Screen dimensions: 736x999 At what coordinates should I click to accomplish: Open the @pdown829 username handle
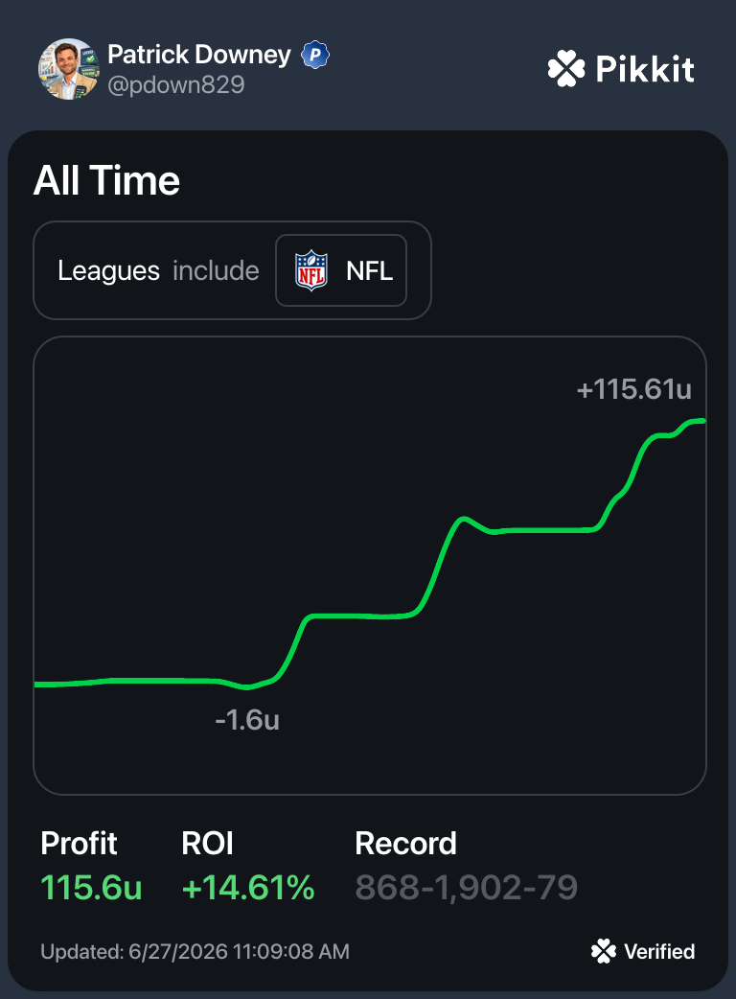click(x=175, y=84)
